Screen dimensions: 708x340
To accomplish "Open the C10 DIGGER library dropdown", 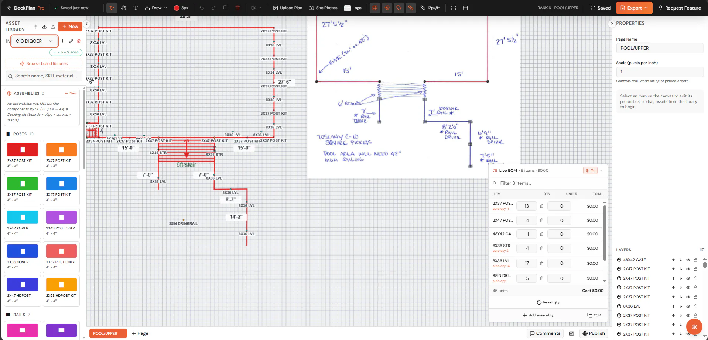I will (34, 41).
